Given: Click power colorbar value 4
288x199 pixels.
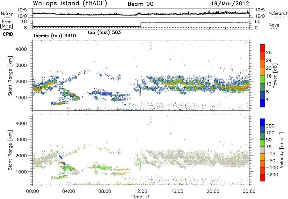Looking at the screenshot, I should [267, 99].
